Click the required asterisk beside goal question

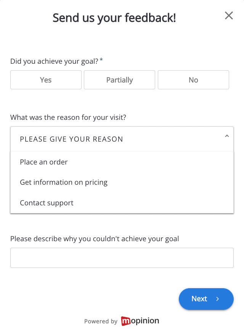click(x=101, y=60)
